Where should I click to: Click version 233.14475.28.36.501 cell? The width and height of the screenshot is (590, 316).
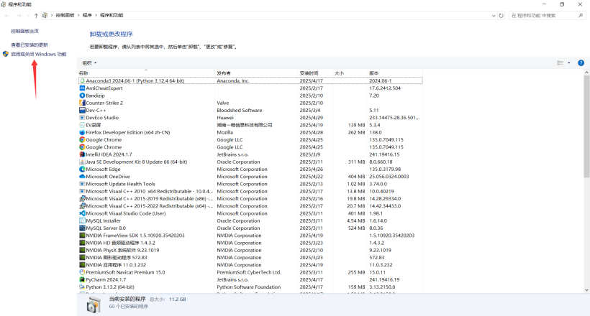(x=394, y=118)
